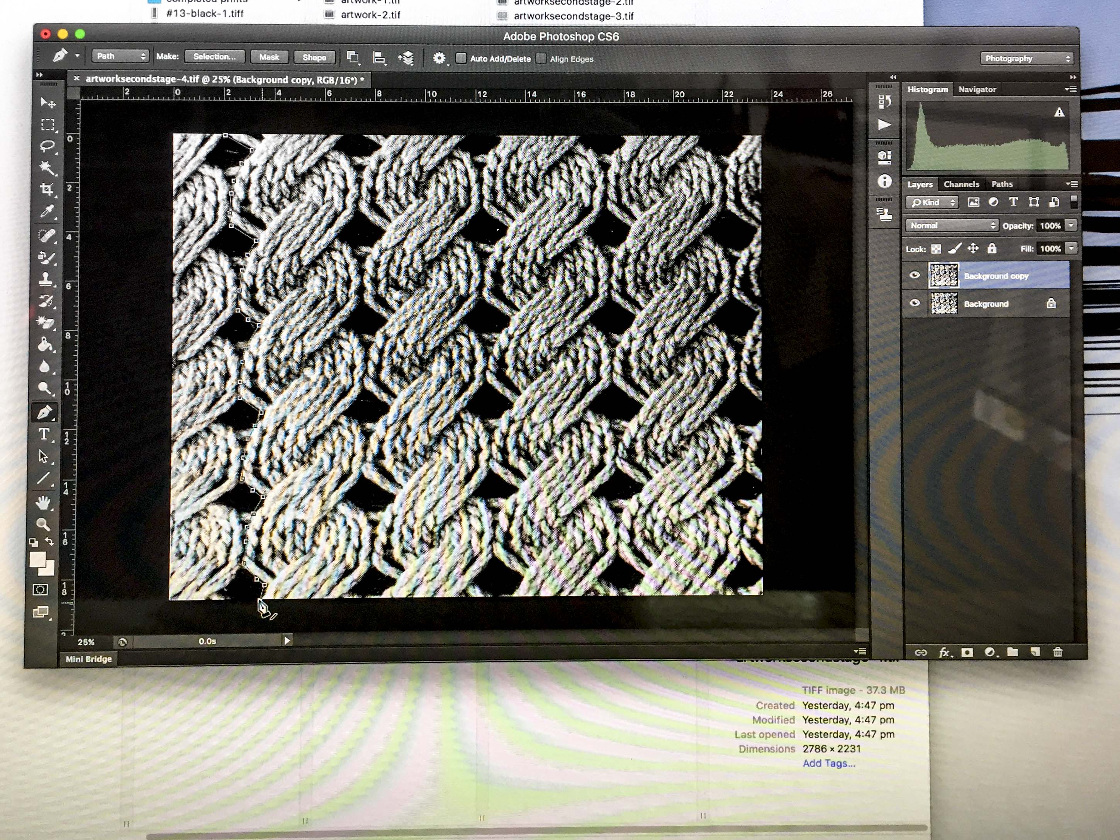Open the Opacity slider dropdown arrow
This screenshot has height=840, width=1120.
1071,225
